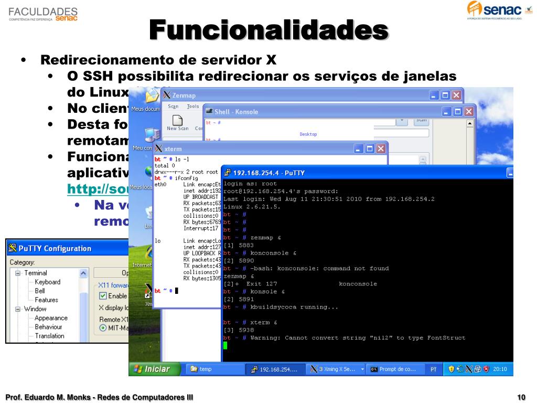The height and width of the screenshot is (403, 537).
Task: Click the New Scan icon in Zenmap
Action: pos(177,121)
